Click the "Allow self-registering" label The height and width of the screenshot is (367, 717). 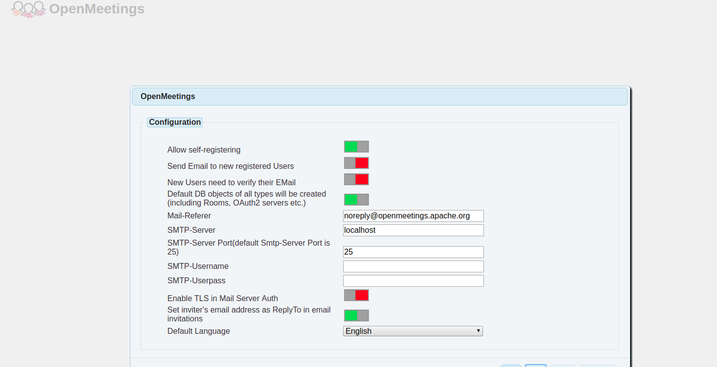coord(204,150)
